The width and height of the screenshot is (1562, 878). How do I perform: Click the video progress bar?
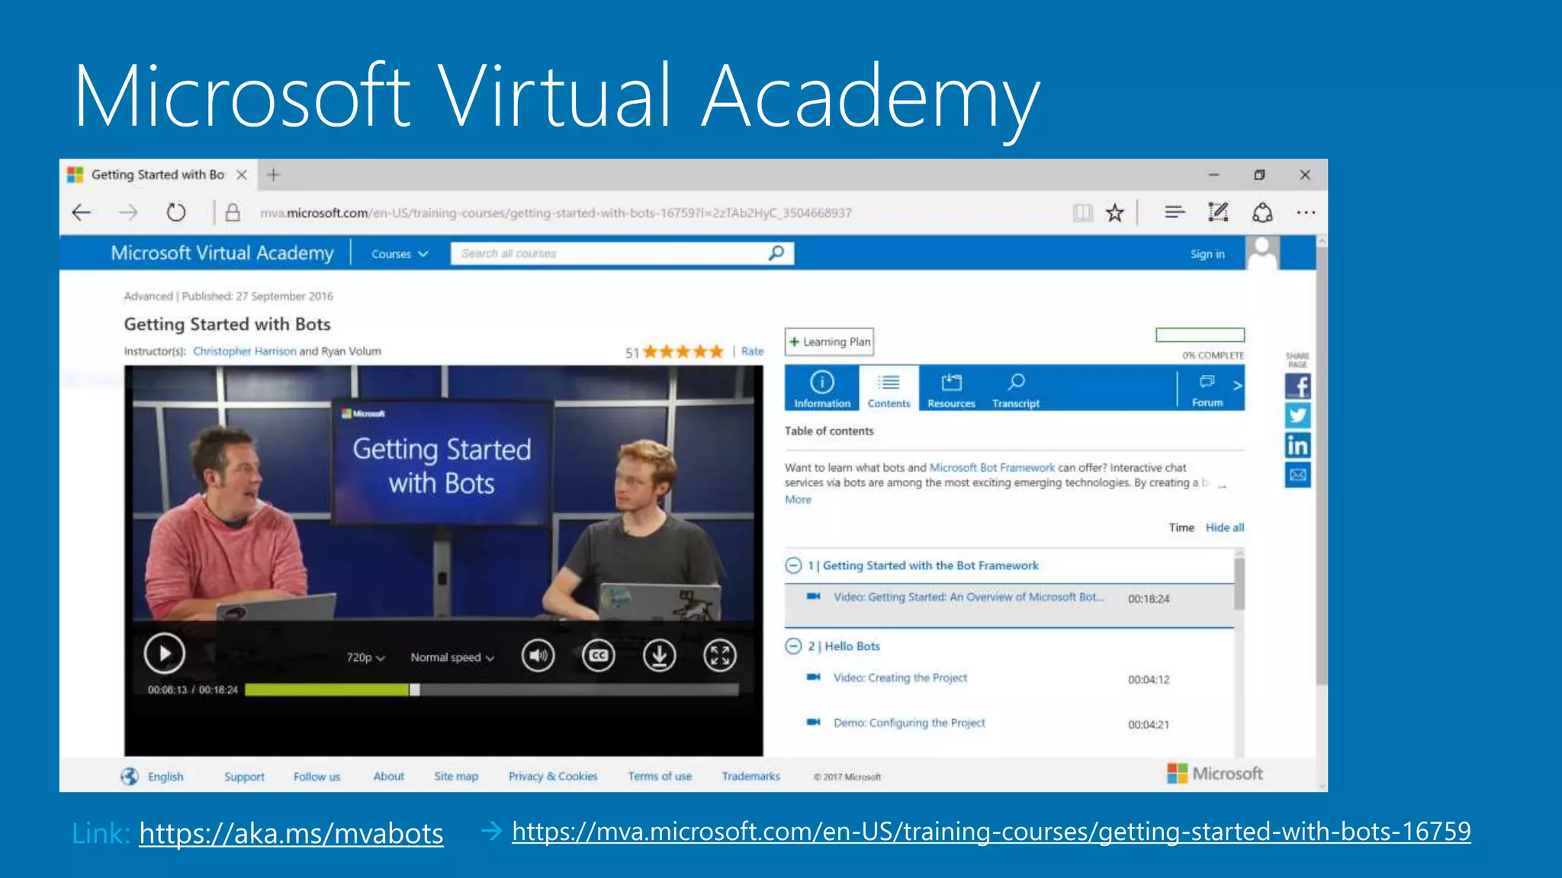coord(492,690)
